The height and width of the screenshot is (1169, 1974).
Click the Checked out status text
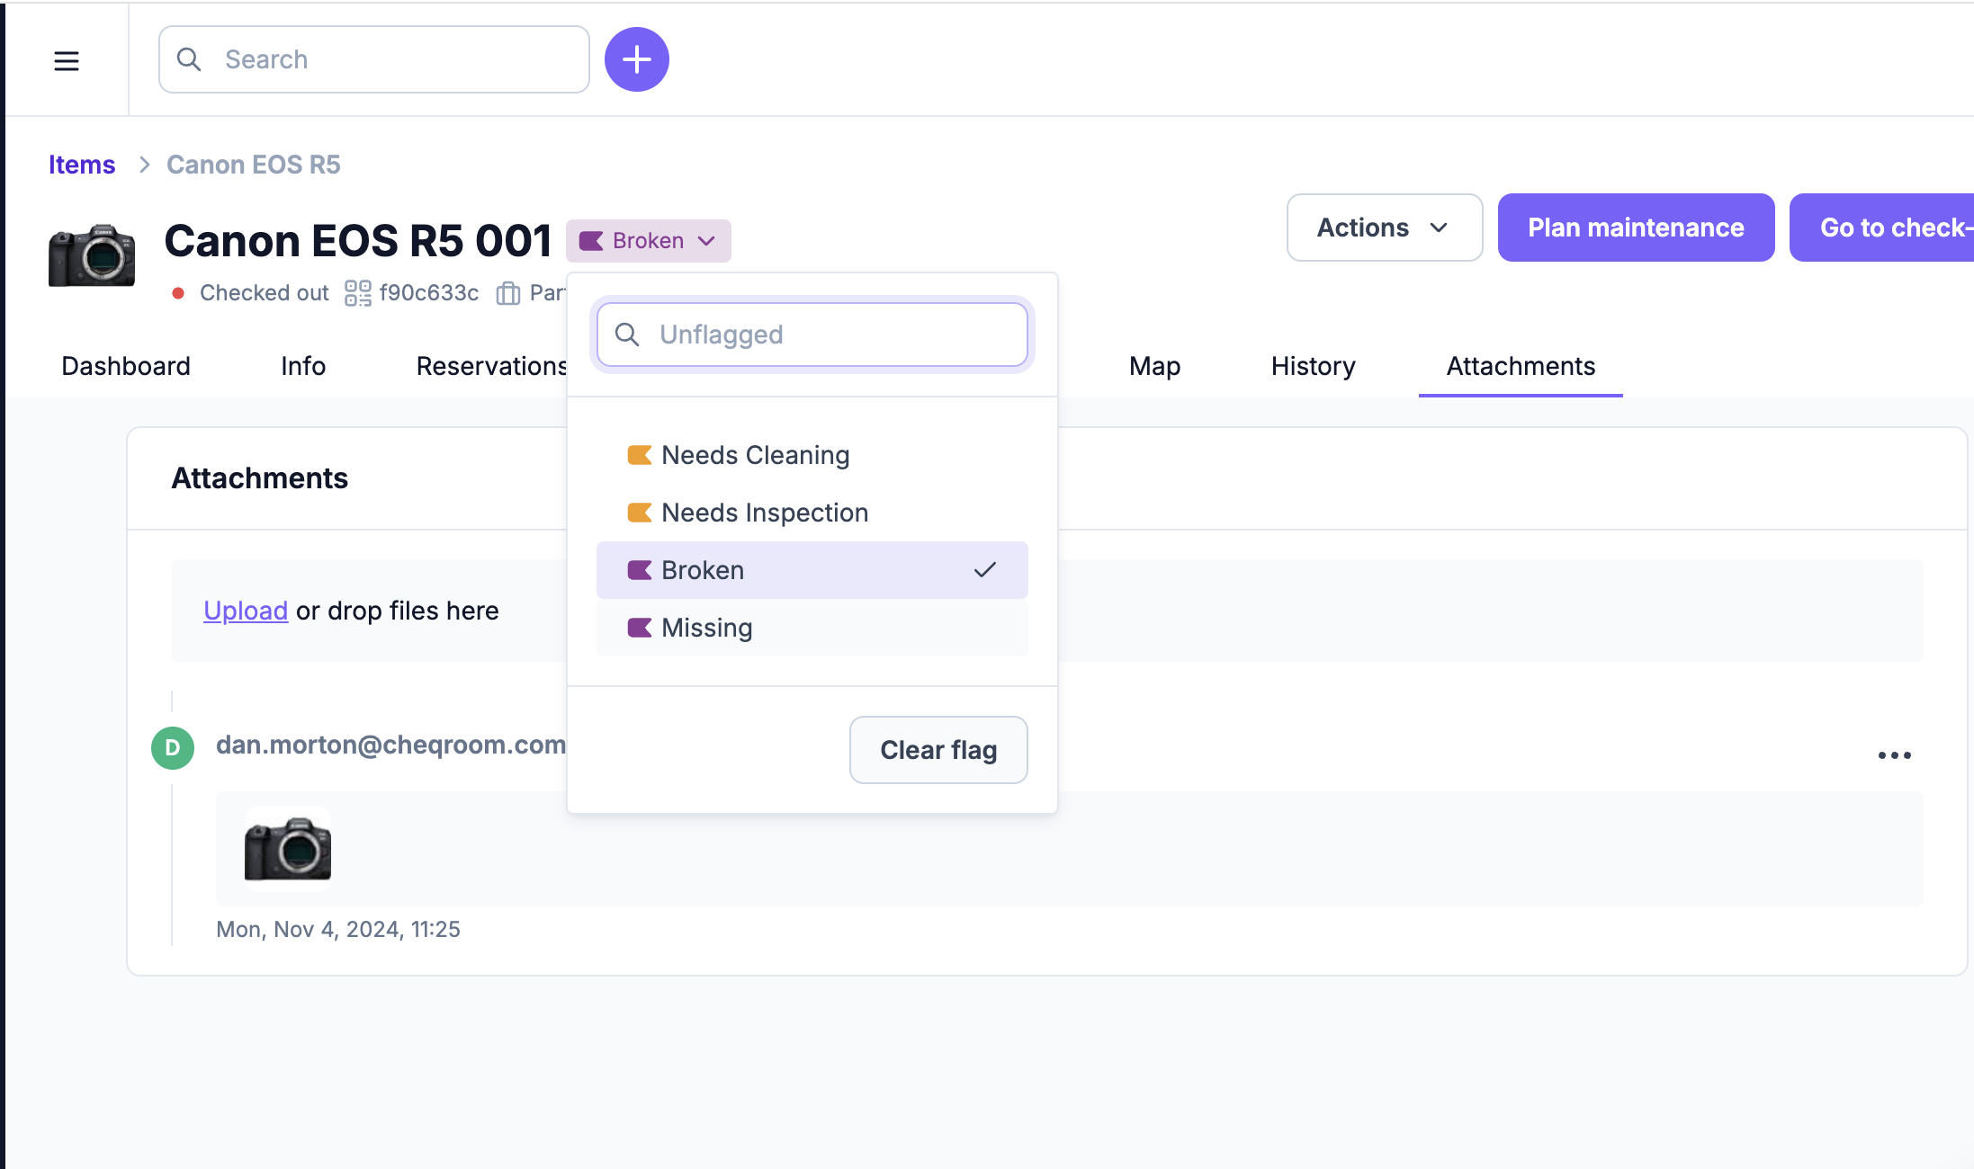click(x=265, y=293)
